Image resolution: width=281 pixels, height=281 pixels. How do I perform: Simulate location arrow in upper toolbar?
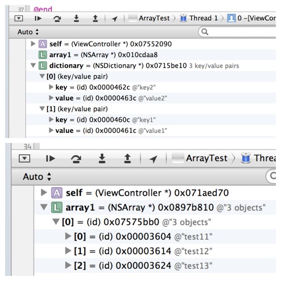[x=115, y=18]
